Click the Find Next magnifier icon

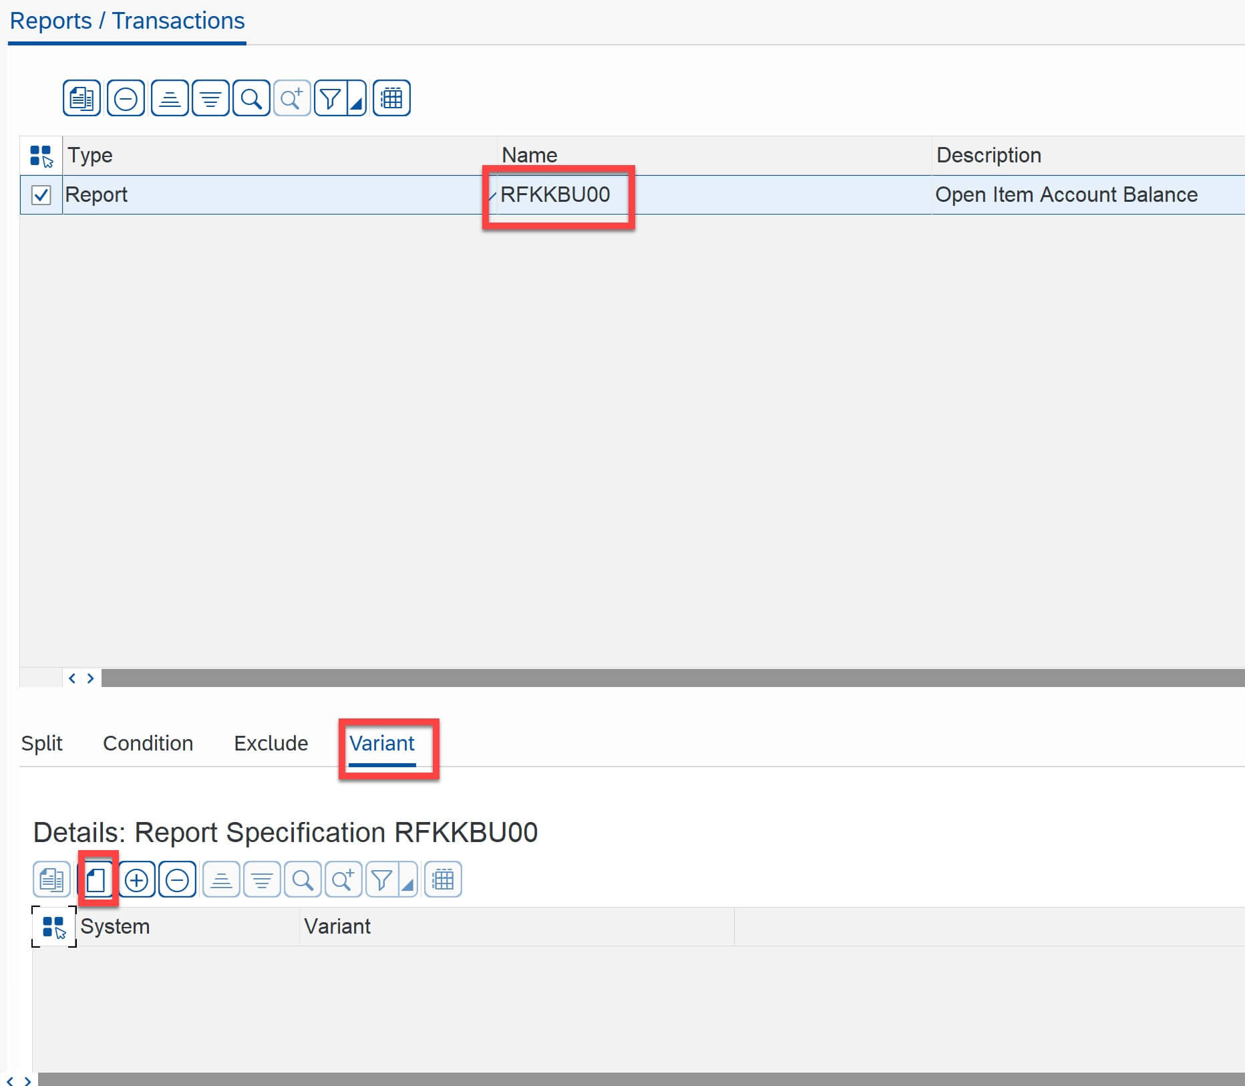coord(292,98)
